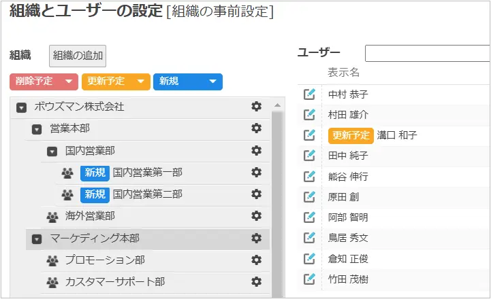This screenshot has height=299, width=491.
Task: Click edit icon for 中村 恭子
Action: 310,94
